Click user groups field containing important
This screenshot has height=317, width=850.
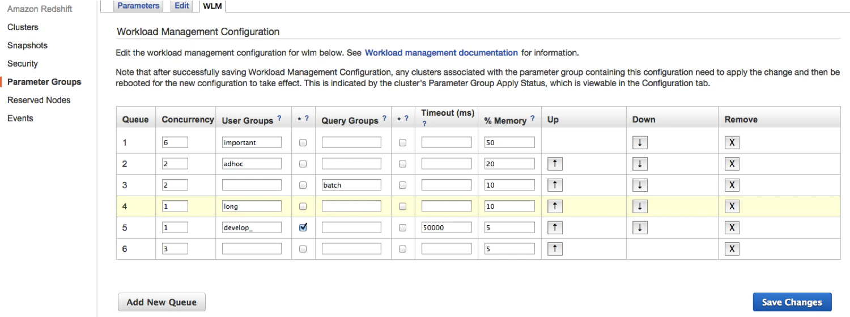pos(252,142)
